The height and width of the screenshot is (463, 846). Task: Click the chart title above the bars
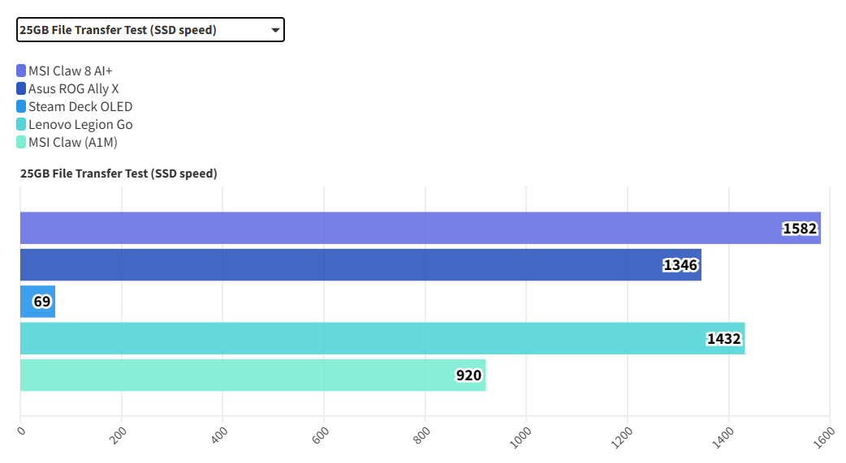119,174
